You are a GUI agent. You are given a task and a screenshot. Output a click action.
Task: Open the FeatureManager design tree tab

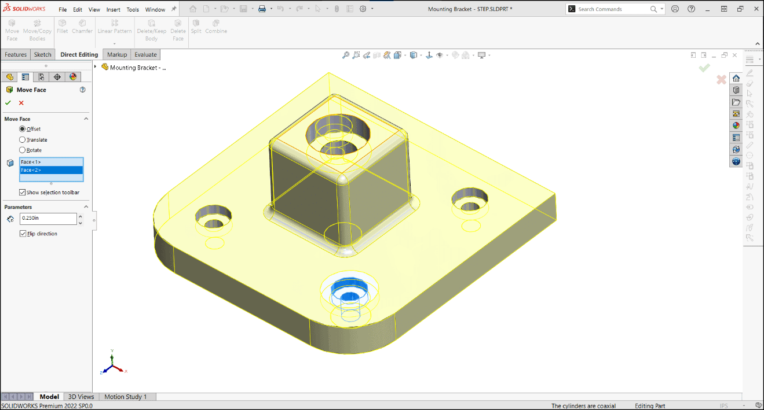click(10, 77)
